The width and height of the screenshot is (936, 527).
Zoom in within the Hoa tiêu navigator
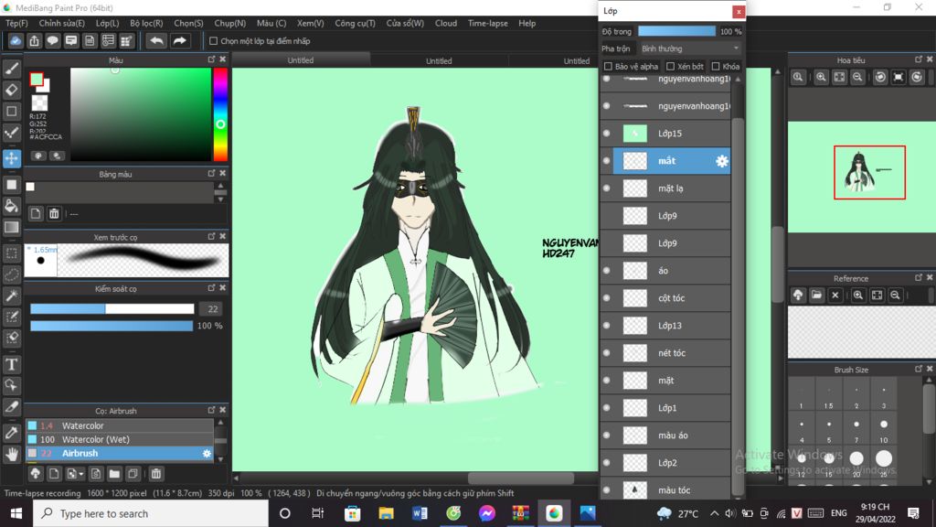821,77
